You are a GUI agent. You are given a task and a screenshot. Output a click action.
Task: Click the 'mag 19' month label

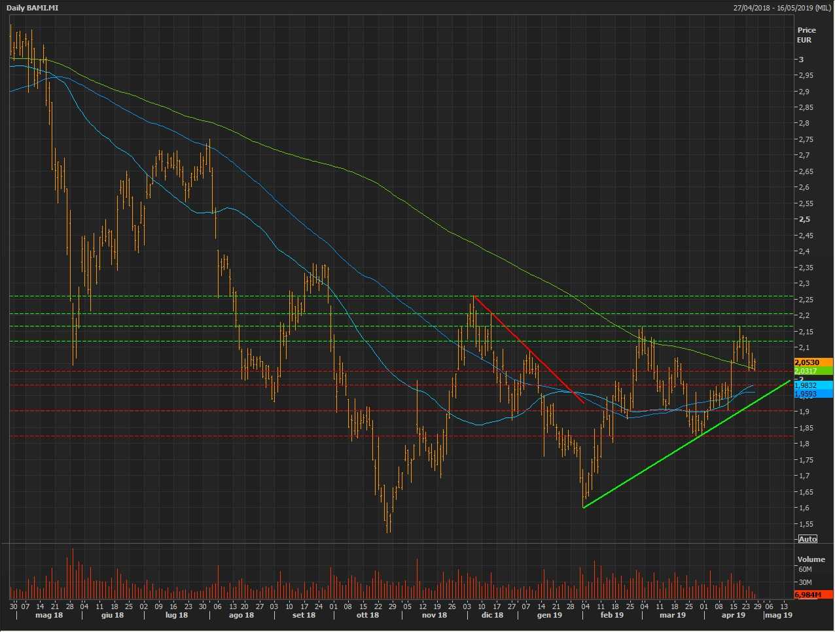pos(779,615)
